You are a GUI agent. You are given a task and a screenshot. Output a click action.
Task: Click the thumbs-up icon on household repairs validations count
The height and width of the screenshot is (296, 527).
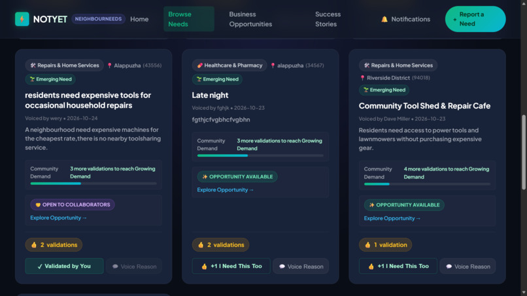coord(34,245)
